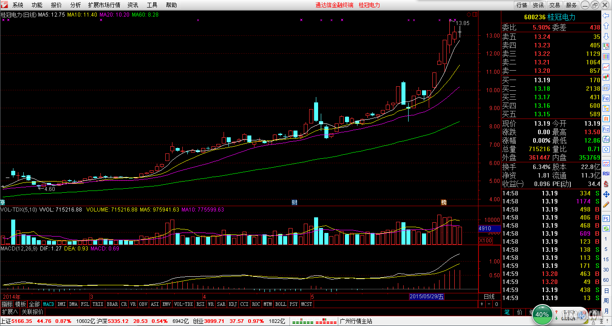612x326 pixels.
Task: Open the 系统 menu
Action: [x=18, y=5]
